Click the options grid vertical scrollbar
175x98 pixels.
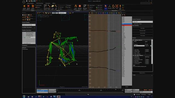(152, 52)
